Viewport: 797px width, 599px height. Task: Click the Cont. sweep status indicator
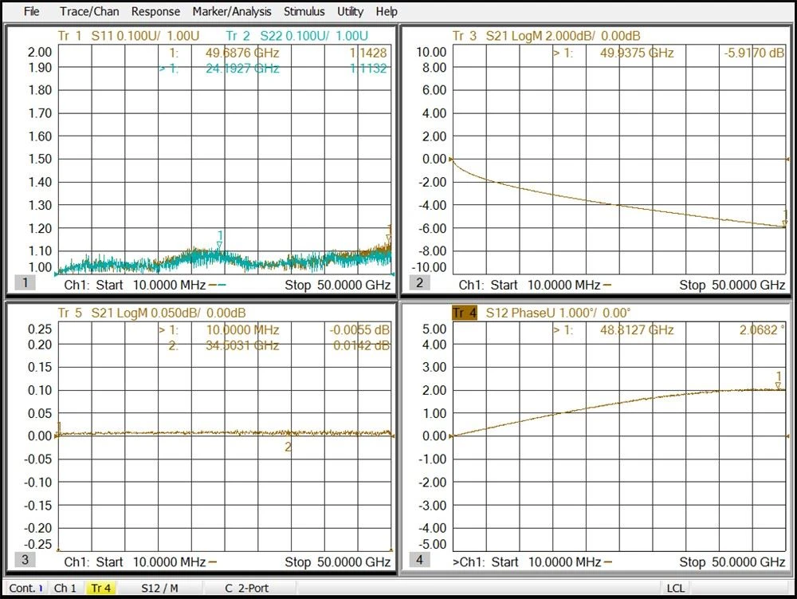tap(26, 588)
